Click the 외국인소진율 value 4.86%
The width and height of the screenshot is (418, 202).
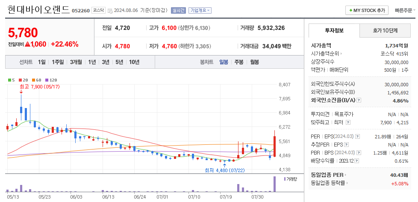click(x=400, y=100)
